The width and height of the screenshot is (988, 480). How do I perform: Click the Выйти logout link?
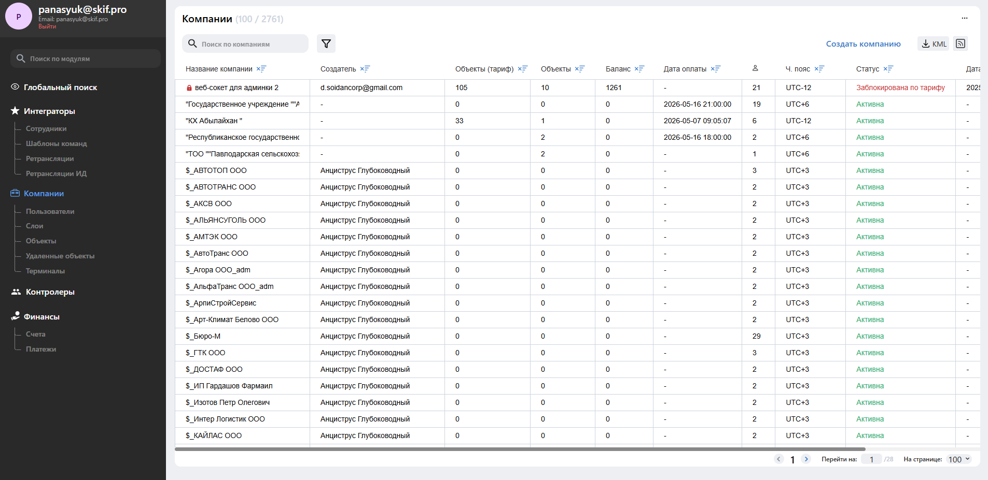47,26
